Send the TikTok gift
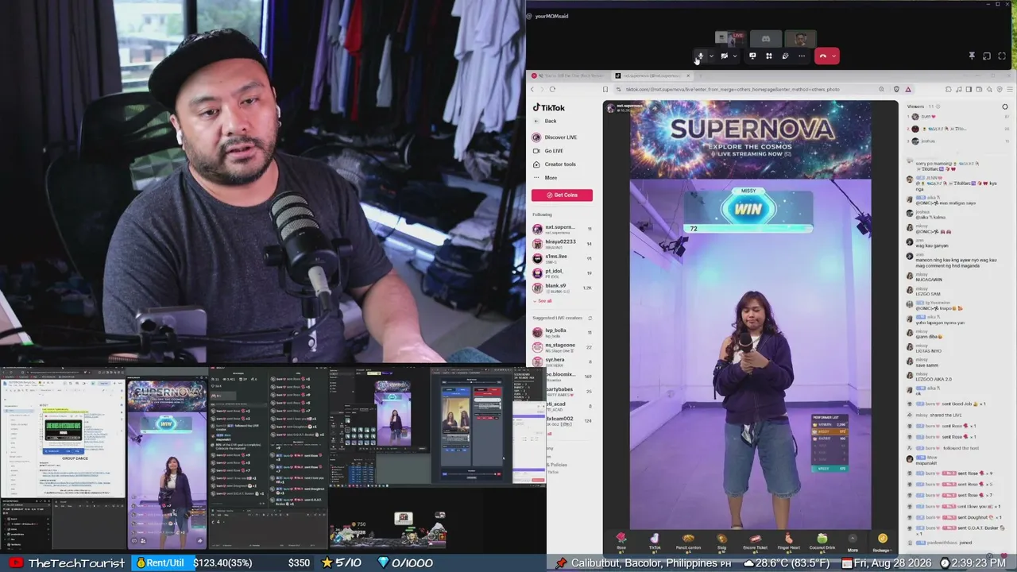1017x572 pixels. pyautogui.click(x=655, y=542)
